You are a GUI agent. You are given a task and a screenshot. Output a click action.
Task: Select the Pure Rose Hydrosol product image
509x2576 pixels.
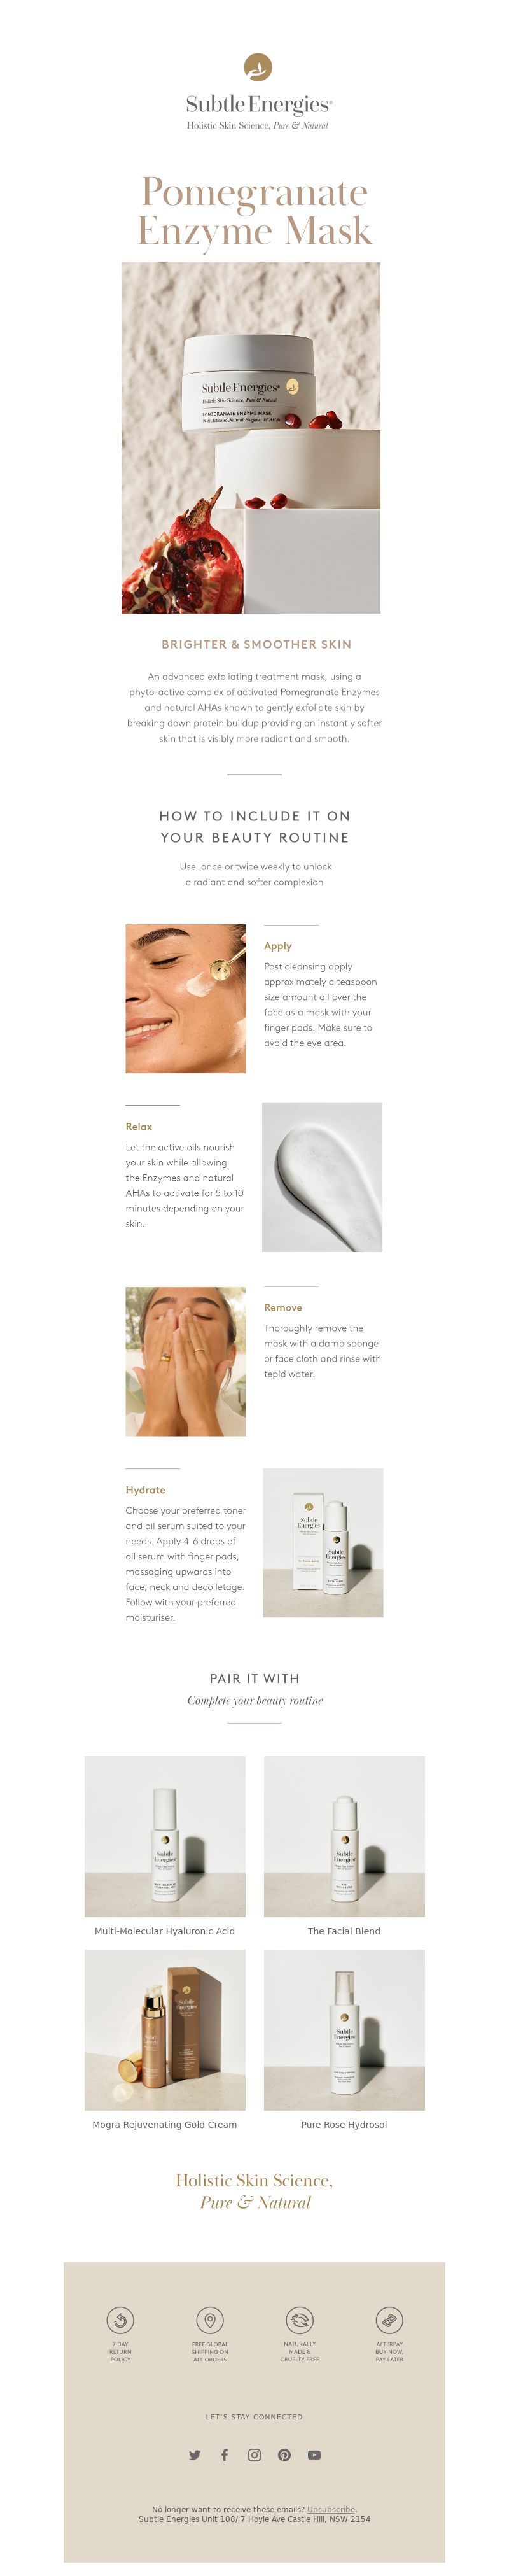tap(344, 2030)
